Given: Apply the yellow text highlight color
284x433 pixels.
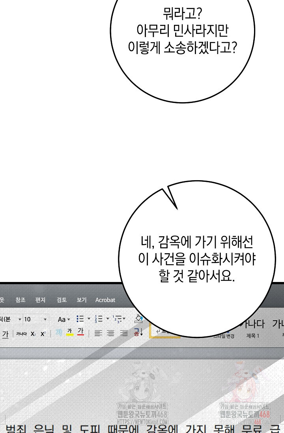Looking at the screenshot, I should coord(69,333).
